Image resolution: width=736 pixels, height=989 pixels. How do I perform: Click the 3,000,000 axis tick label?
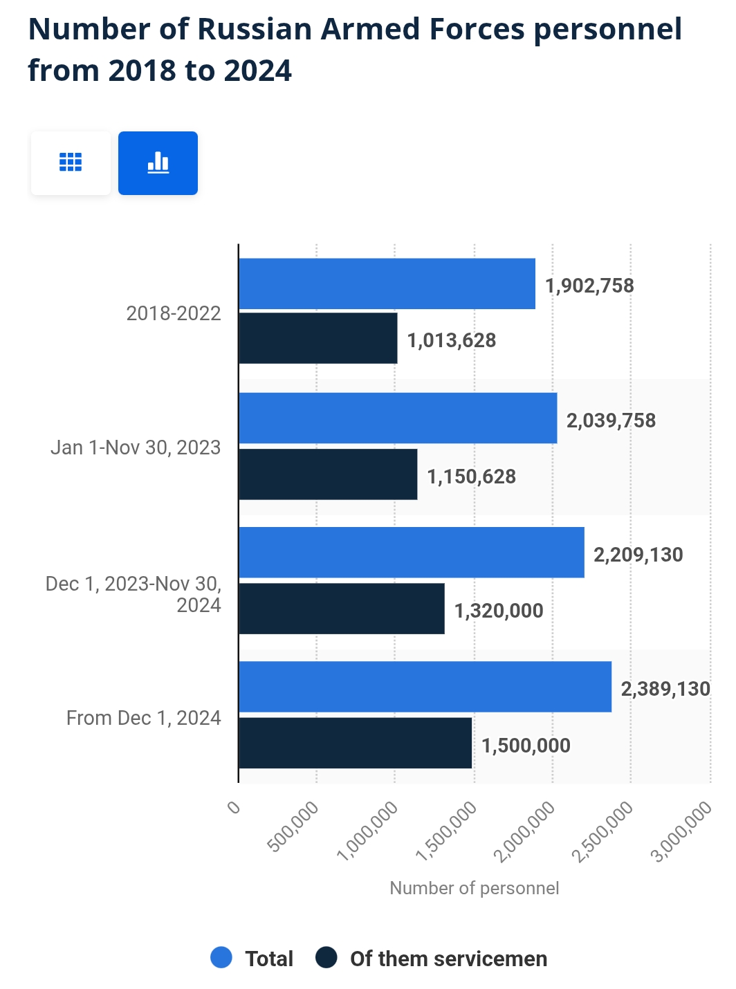(681, 831)
